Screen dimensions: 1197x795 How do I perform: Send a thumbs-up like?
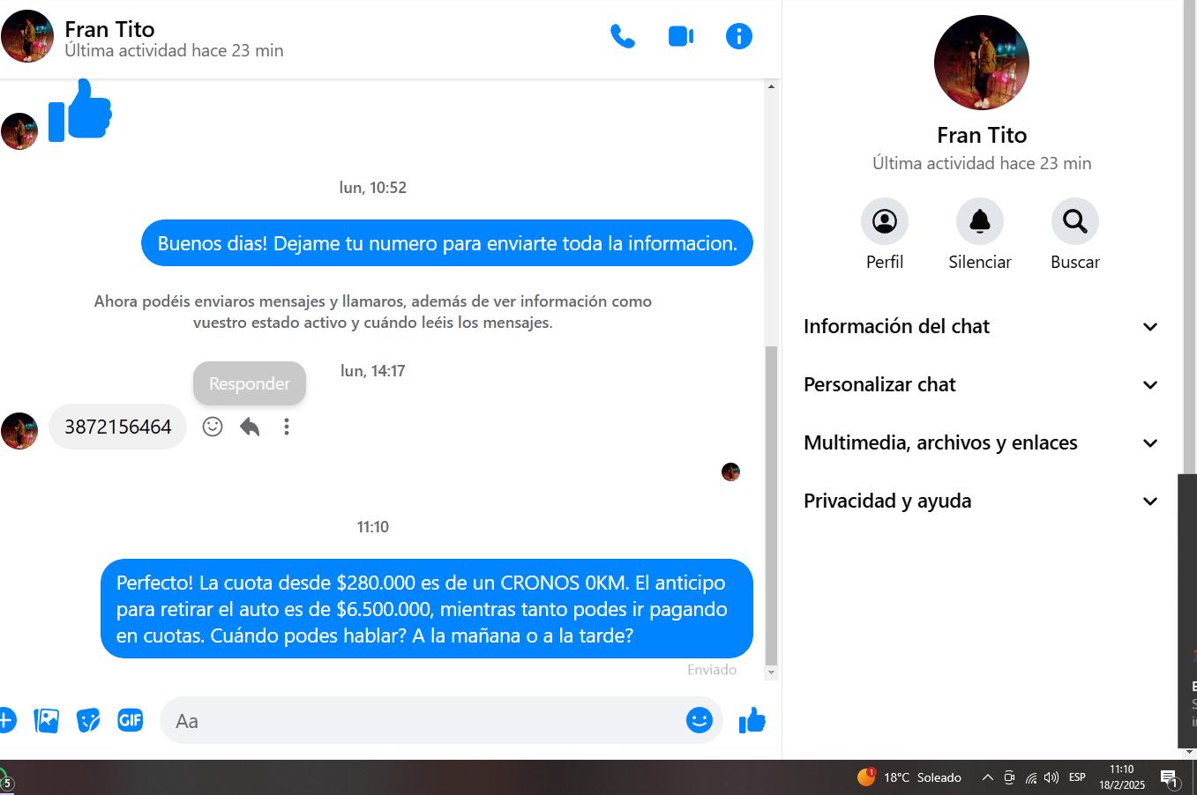[752, 720]
